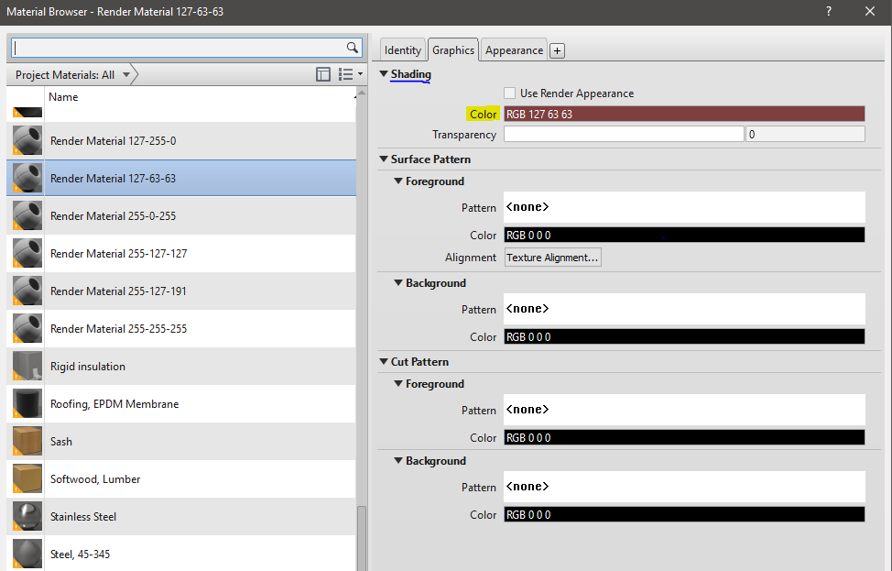The image size is (892, 571).
Task: Click thumbnail of Render Material 127-255-0
Action: click(27, 140)
